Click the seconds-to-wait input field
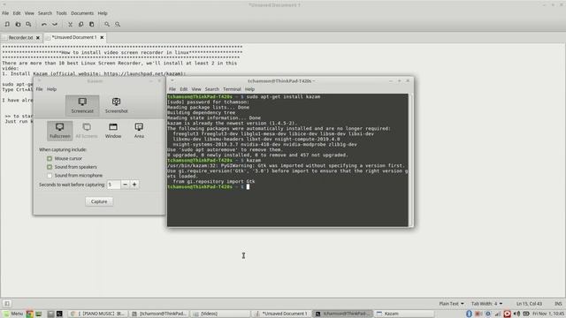Viewport: 566px width, 318px height. (x=114, y=185)
